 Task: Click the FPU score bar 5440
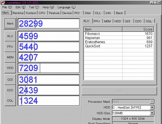tap(49, 47)
